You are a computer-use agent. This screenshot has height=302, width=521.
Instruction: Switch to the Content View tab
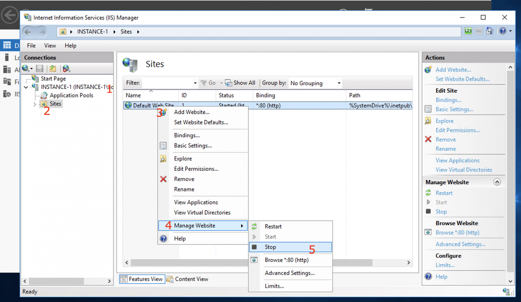pos(188,279)
